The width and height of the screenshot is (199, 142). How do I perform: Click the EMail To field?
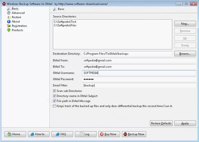click(139, 67)
